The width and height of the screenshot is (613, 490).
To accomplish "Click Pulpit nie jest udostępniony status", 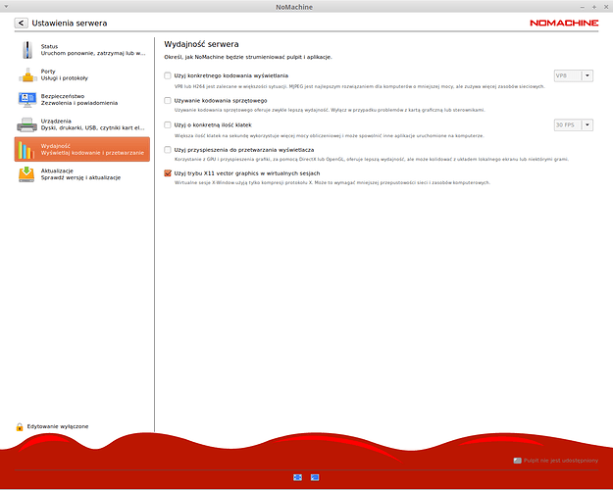I will click(x=561, y=461).
